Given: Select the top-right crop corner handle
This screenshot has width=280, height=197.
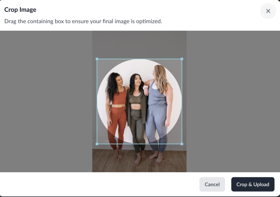Looking at the screenshot, I should pyautogui.click(x=182, y=59).
